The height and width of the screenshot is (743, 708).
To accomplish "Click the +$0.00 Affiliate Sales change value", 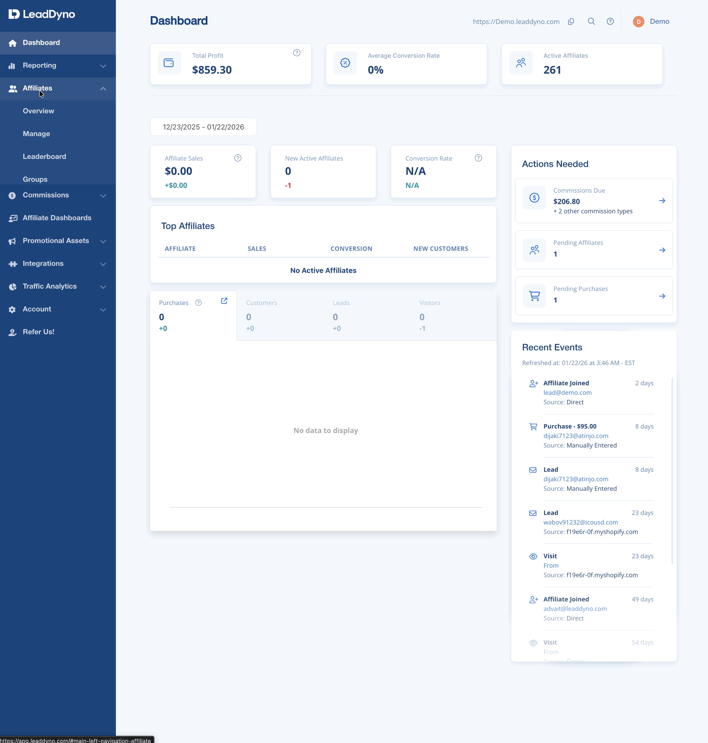I will click(x=176, y=185).
